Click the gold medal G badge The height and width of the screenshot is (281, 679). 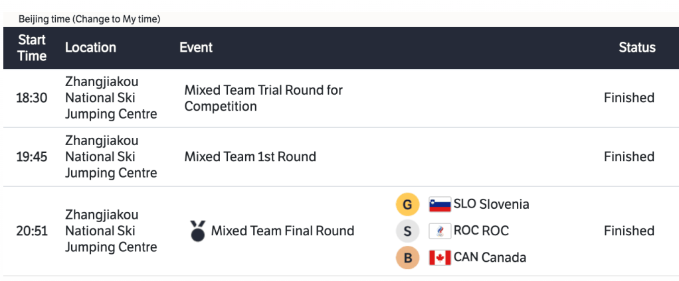coord(407,205)
